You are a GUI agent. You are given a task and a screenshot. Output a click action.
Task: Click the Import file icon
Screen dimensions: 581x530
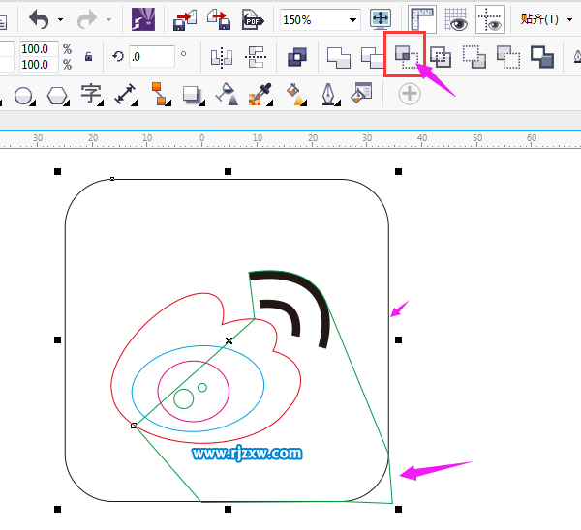coord(185,19)
